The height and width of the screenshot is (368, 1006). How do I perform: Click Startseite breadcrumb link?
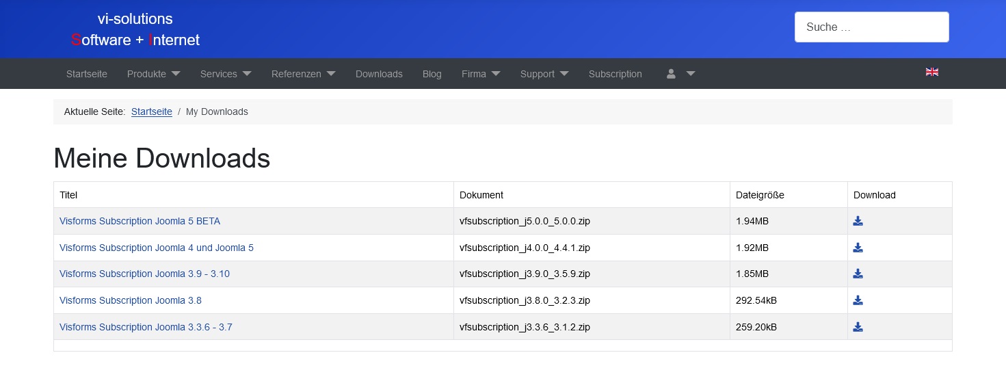[152, 111]
